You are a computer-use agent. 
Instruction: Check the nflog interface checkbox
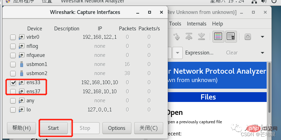13,46
